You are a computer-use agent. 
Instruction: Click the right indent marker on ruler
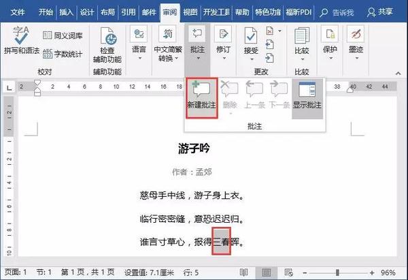coord(350,89)
